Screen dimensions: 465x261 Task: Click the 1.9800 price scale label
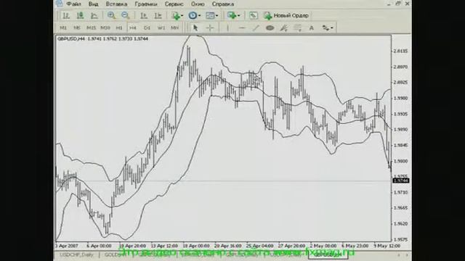tap(400, 161)
